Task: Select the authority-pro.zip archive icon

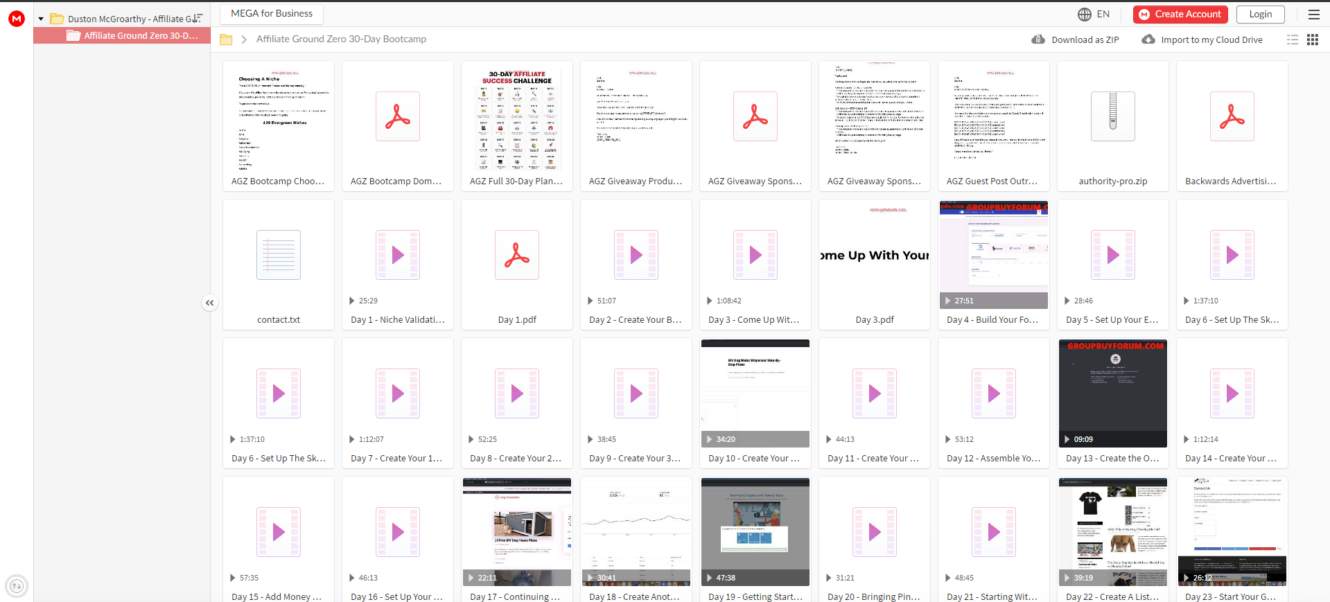Action: pos(1113,116)
